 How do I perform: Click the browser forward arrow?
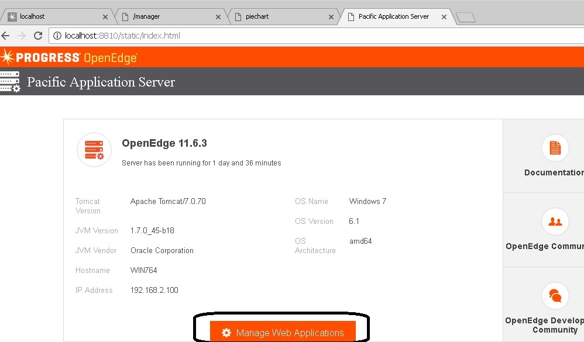click(x=22, y=36)
